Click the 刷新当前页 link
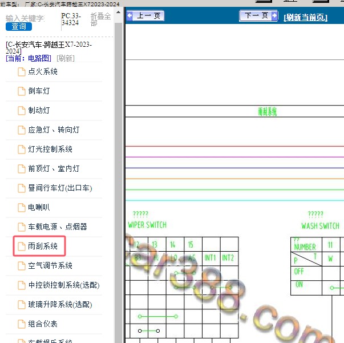This screenshot has height=343, width=344. click(305, 17)
